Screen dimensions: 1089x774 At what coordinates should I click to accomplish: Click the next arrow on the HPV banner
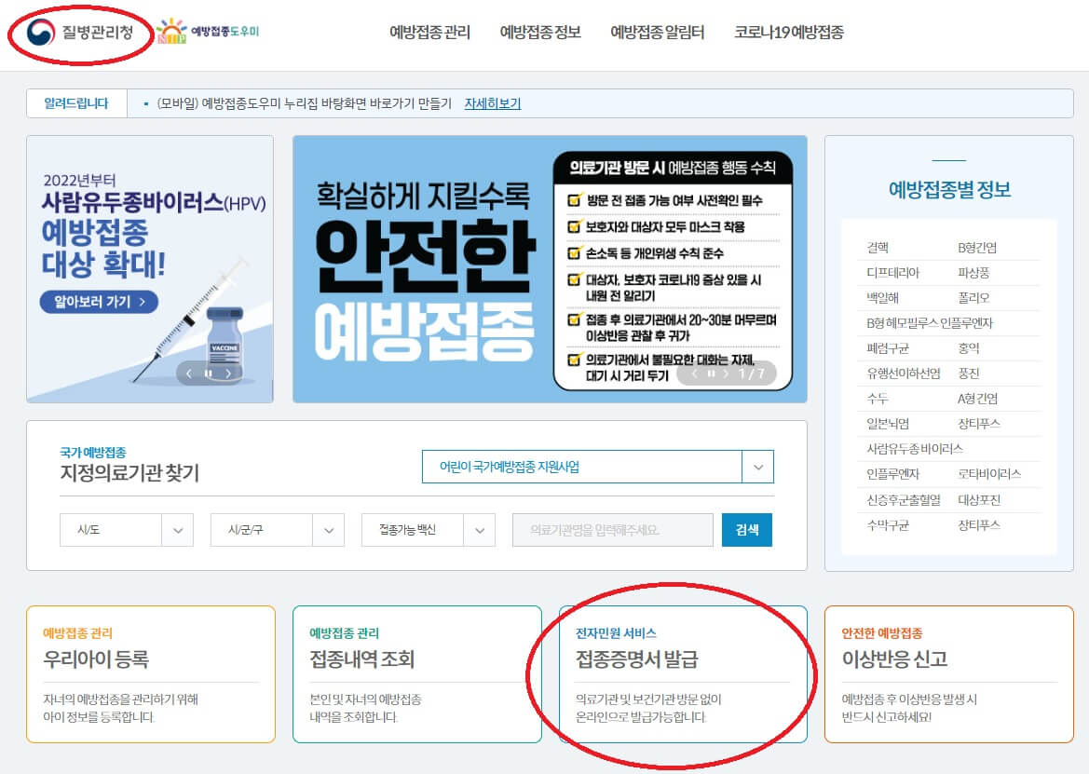[x=226, y=373]
